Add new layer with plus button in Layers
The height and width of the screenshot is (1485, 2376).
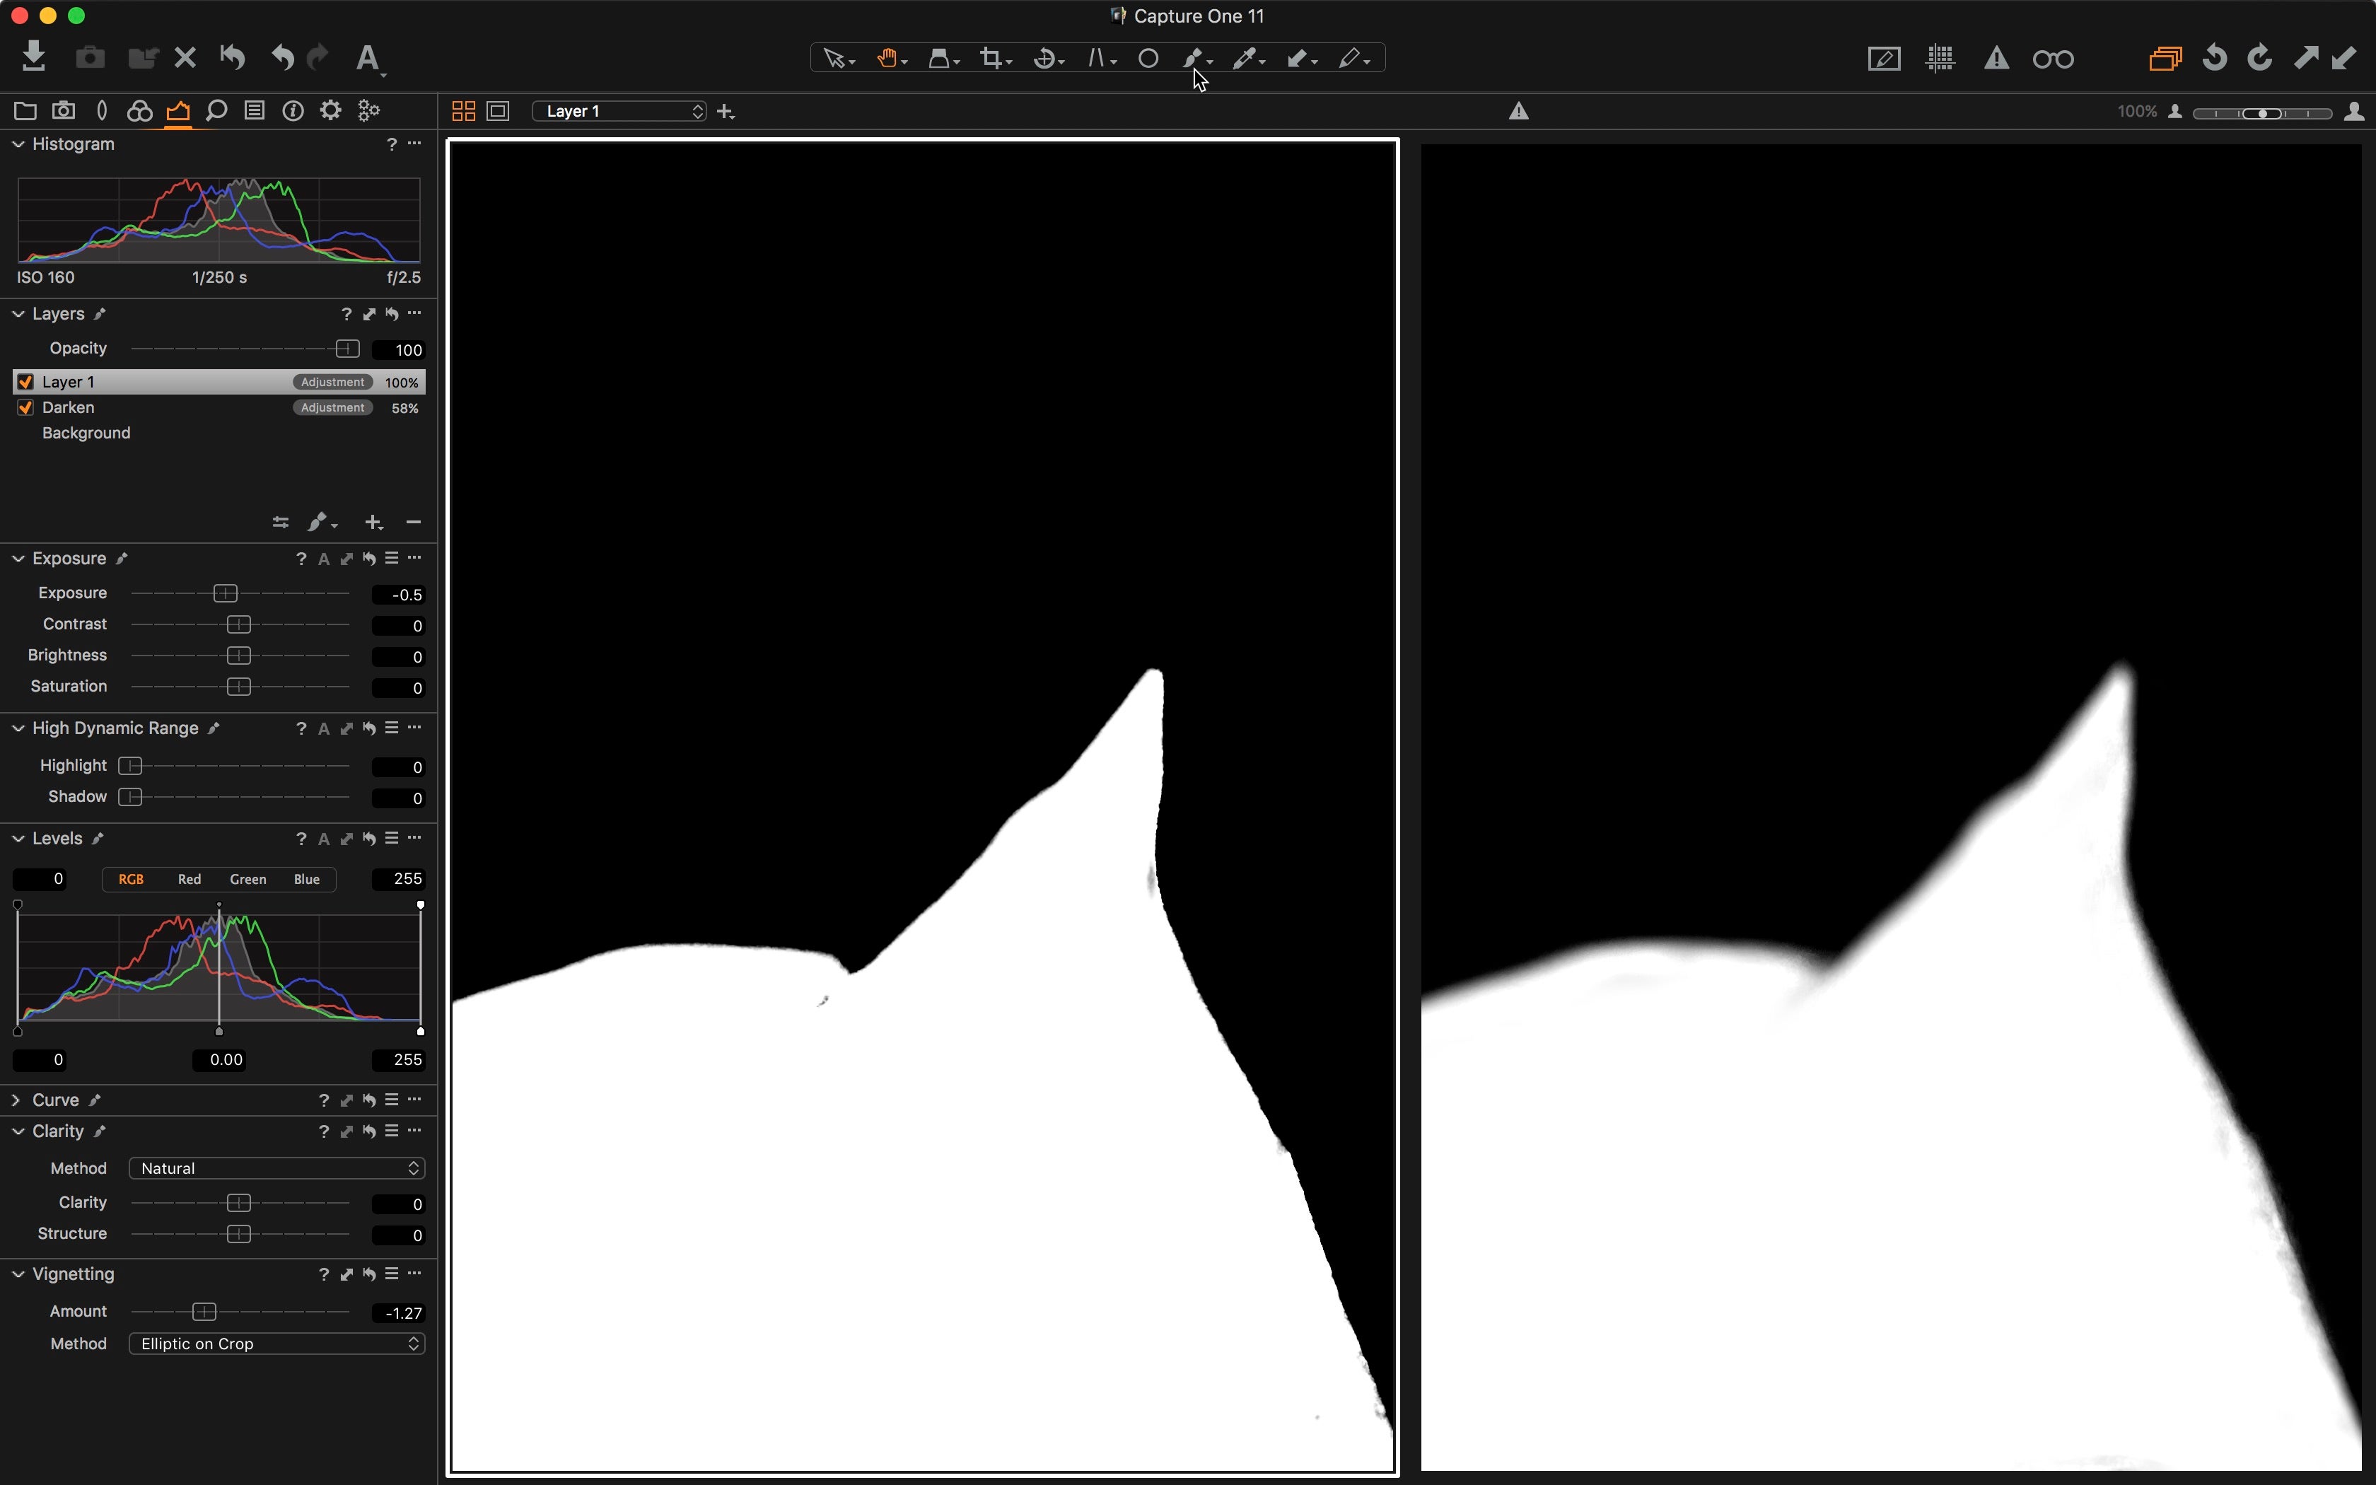(x=374, y=523)
